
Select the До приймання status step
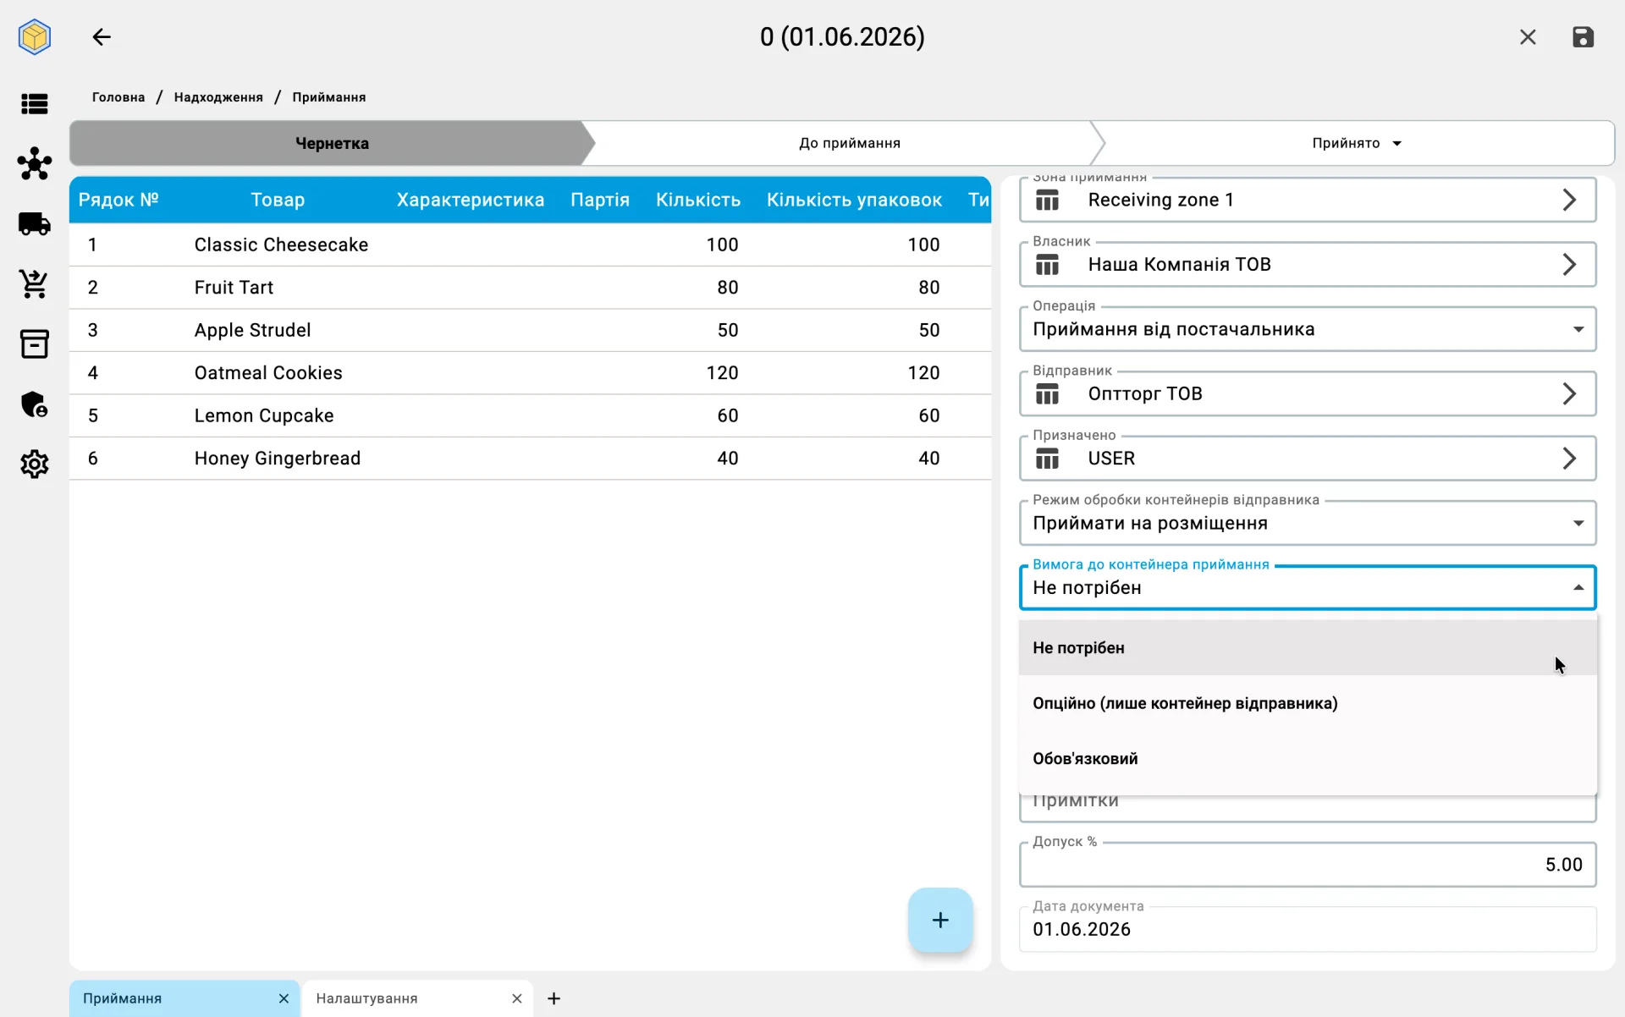[x=849, y=143]
